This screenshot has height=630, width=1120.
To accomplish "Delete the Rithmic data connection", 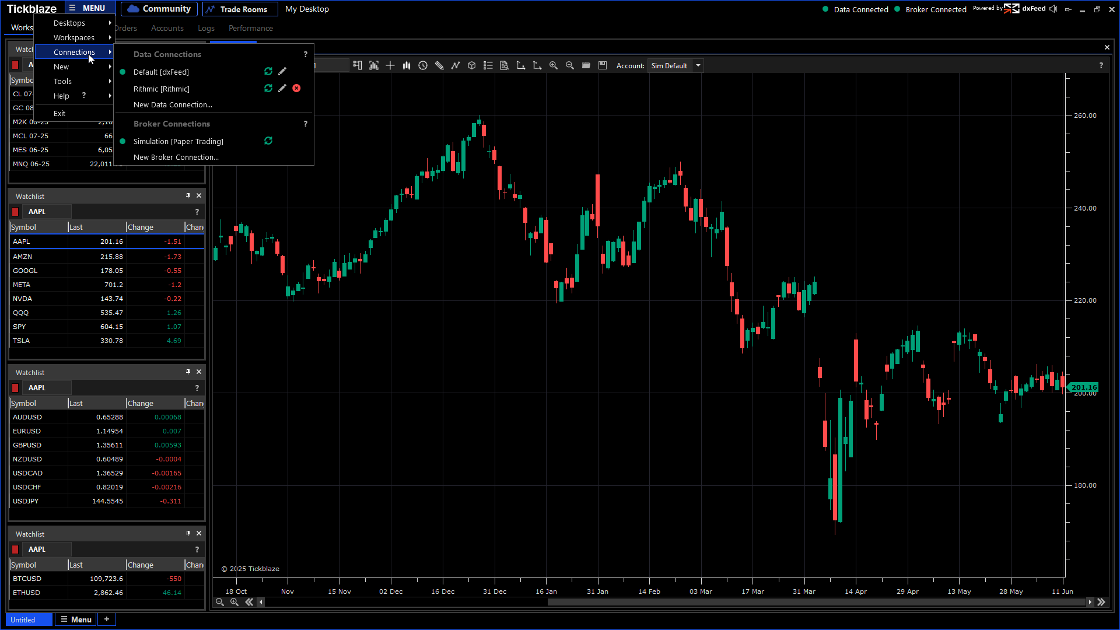I will (296, 88).
